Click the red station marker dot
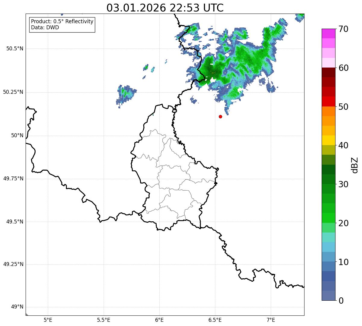 coord(220,116)
